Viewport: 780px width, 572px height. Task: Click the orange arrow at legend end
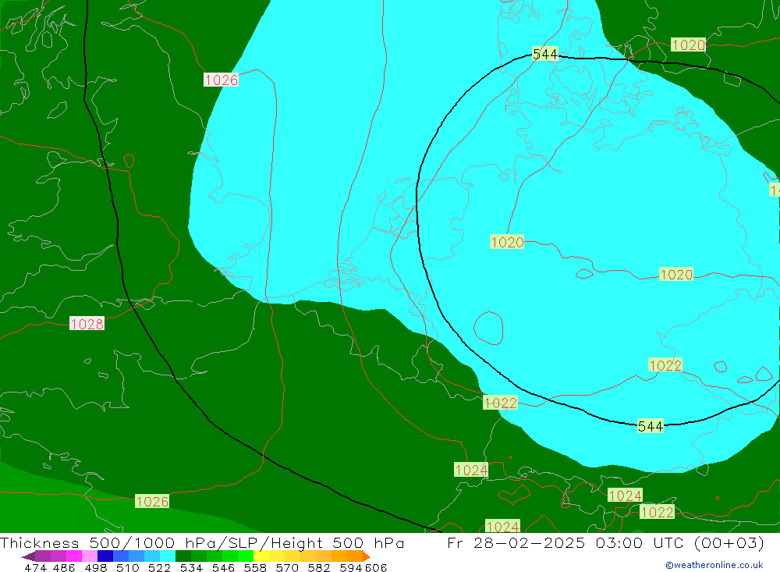tap(367, 556)
